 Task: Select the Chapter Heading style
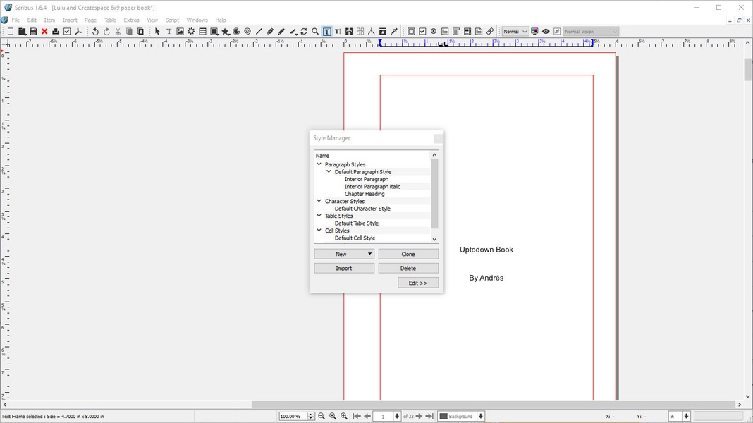pyautogui.click(x=365, y=194)
